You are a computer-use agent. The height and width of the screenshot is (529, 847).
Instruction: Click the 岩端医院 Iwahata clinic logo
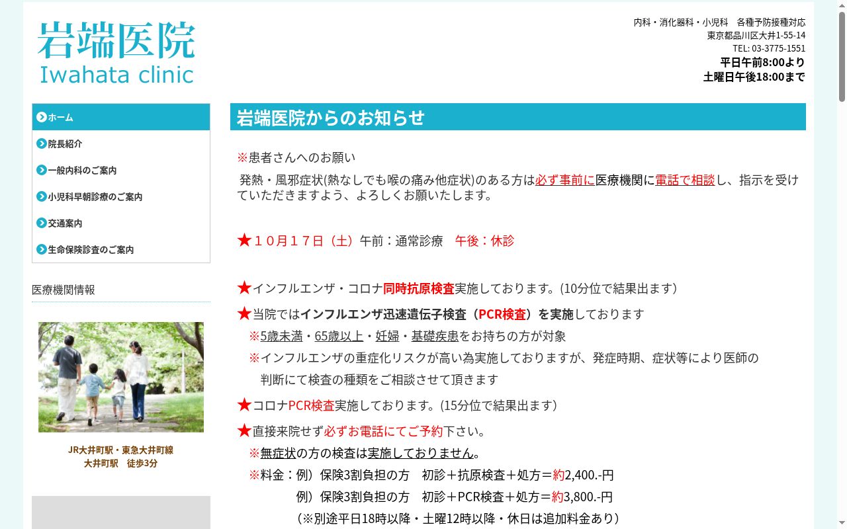pos(116,53)
